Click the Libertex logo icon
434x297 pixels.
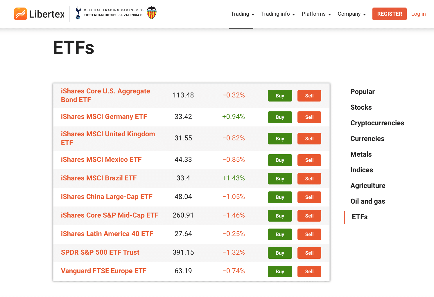tap(20, 14)
